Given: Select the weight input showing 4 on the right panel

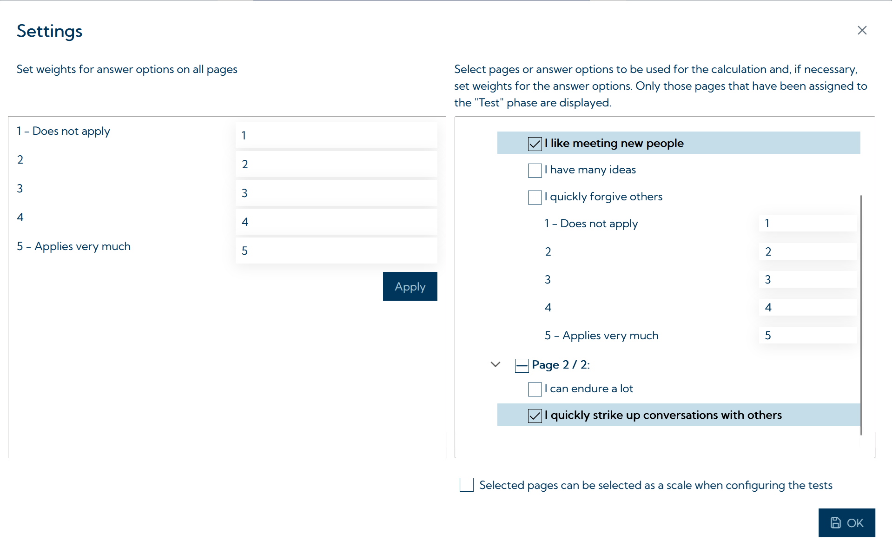Looking at the screenshot, I should 808,307.
